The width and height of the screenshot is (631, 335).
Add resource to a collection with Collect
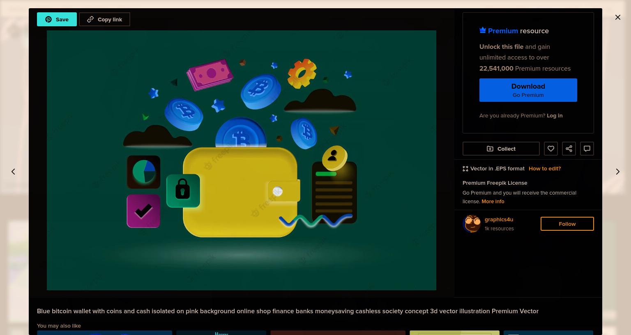click(501, 149)
